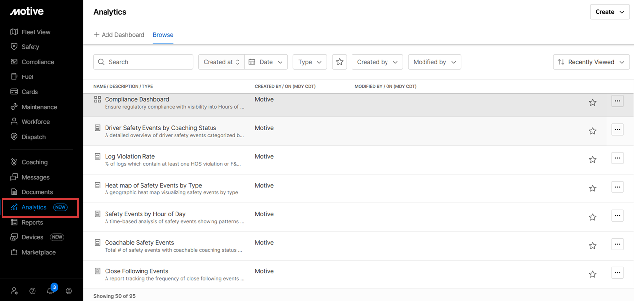
Task: Open the admin settings icon at bottom left
Action: [x=14, y=291]
